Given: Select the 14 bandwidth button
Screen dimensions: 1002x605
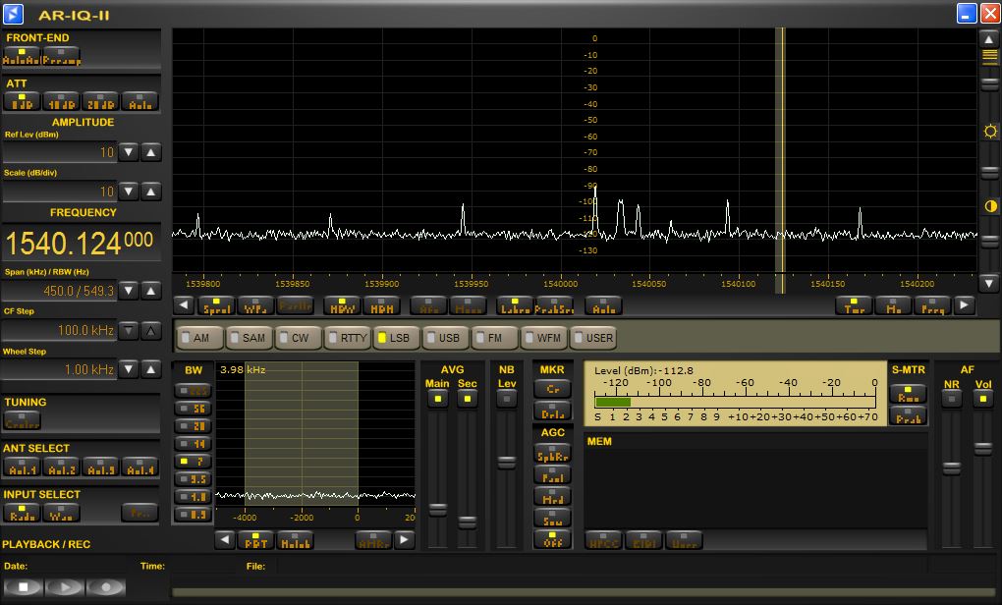Looking at the screenshot, I should coord(193,443).
